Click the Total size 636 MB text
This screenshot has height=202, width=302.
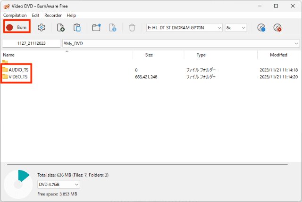[x=73, y=175]
